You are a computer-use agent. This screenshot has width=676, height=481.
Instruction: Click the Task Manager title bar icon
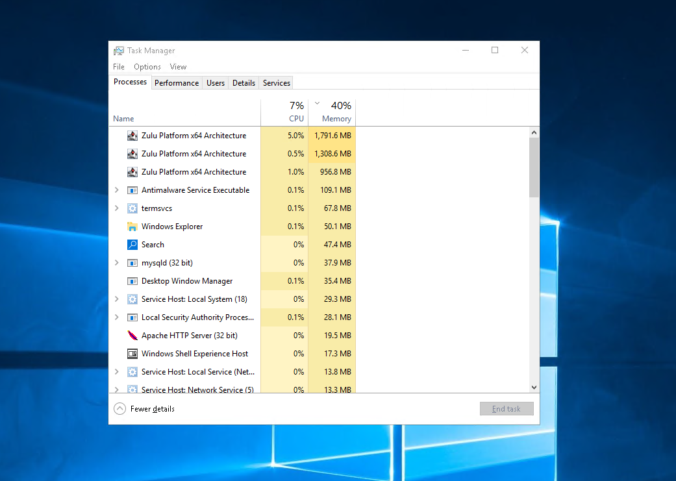point(119,51)
